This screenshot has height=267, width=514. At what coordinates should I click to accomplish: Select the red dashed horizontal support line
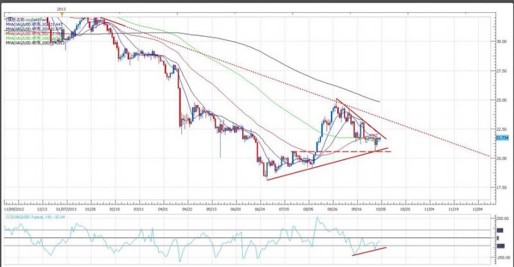pyautogui.click(x=334, y=152)
